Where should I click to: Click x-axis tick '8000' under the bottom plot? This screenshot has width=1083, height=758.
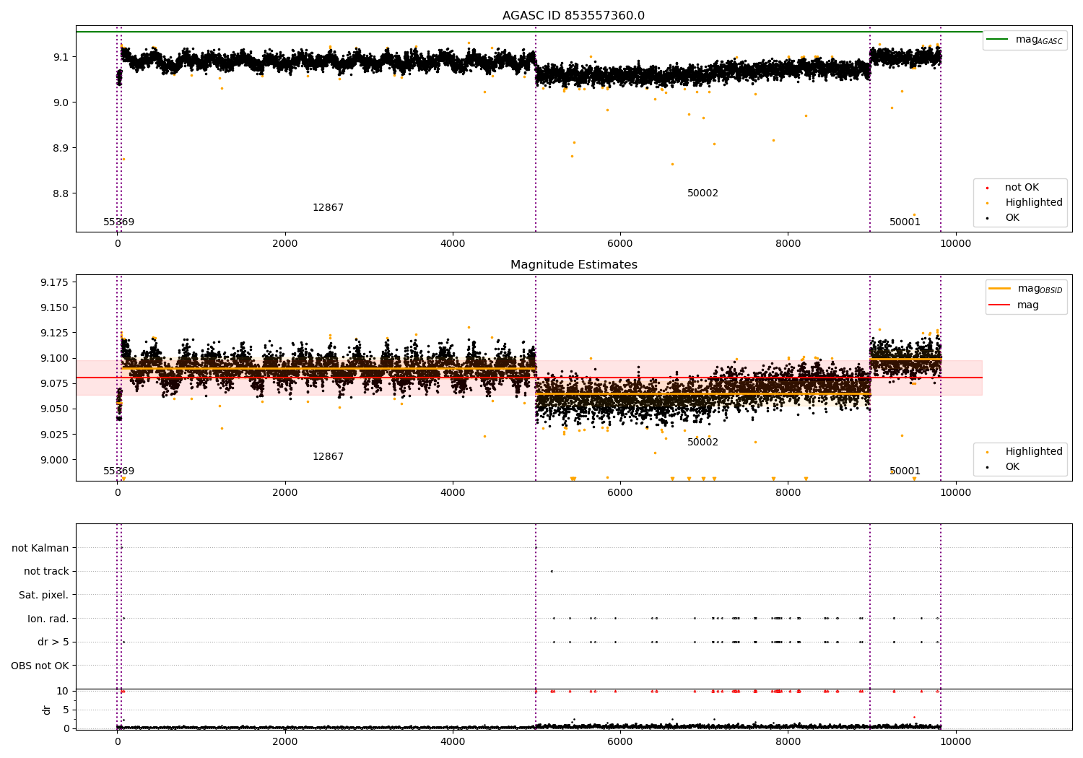click(x=788, y=742)
